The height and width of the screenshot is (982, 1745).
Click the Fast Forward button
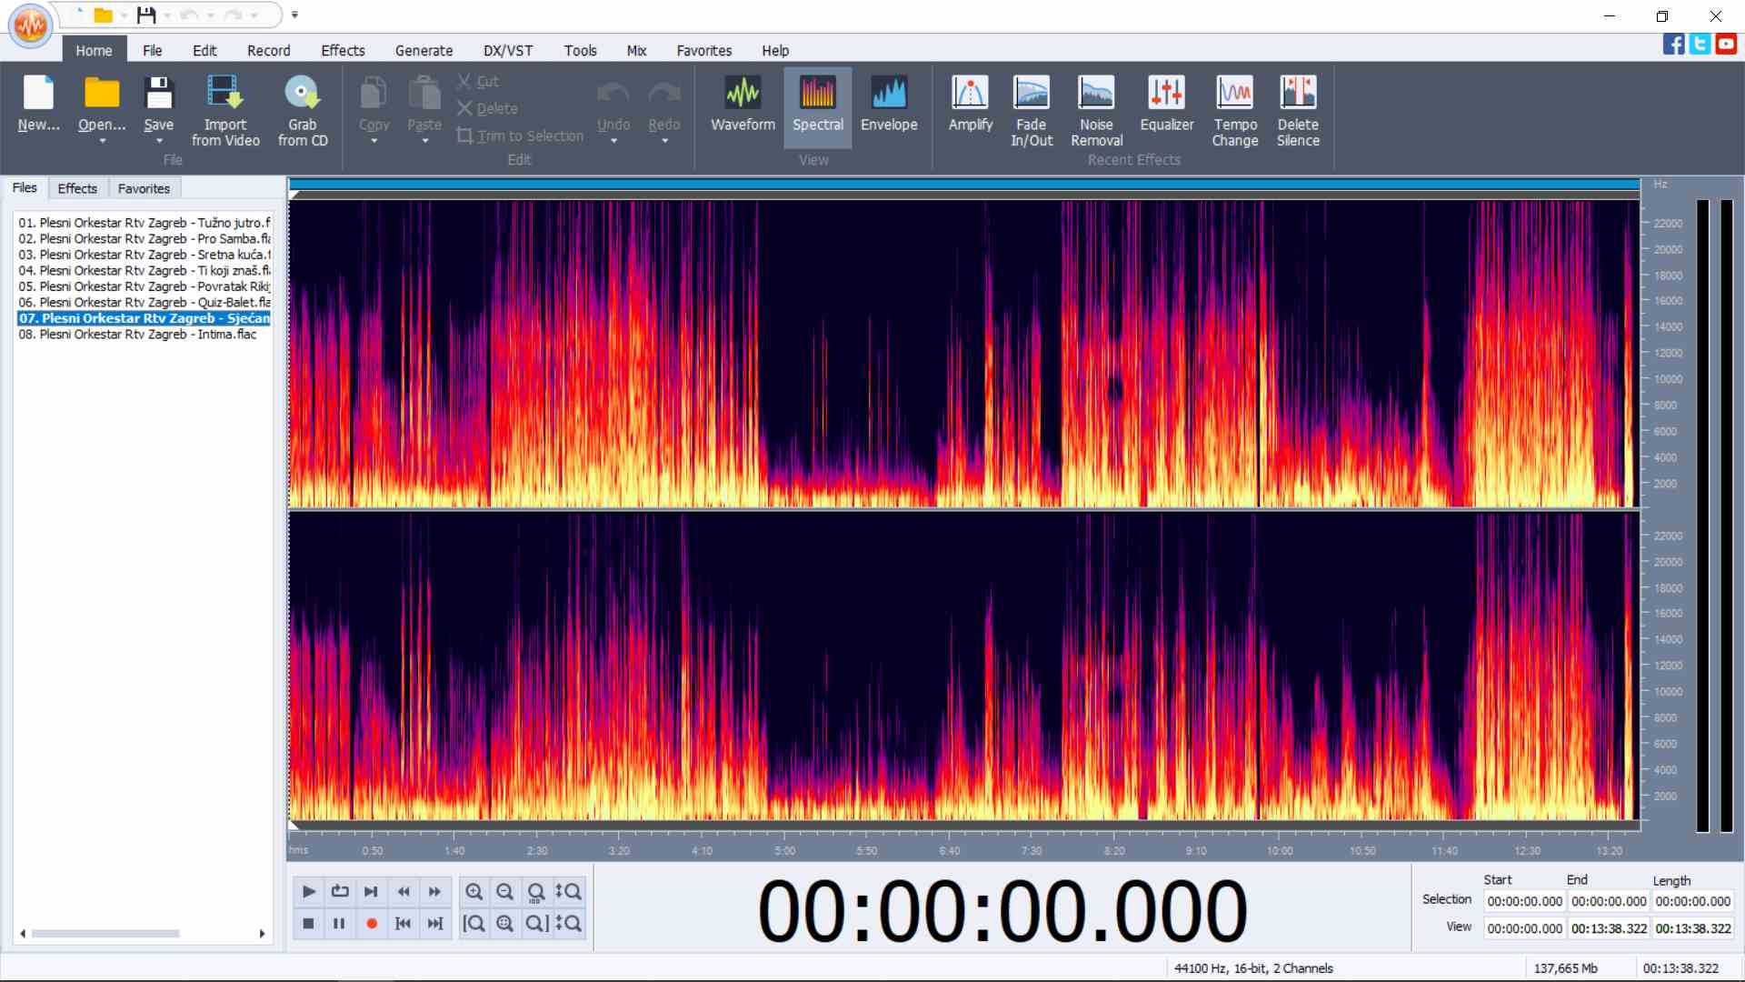point(434,892)
